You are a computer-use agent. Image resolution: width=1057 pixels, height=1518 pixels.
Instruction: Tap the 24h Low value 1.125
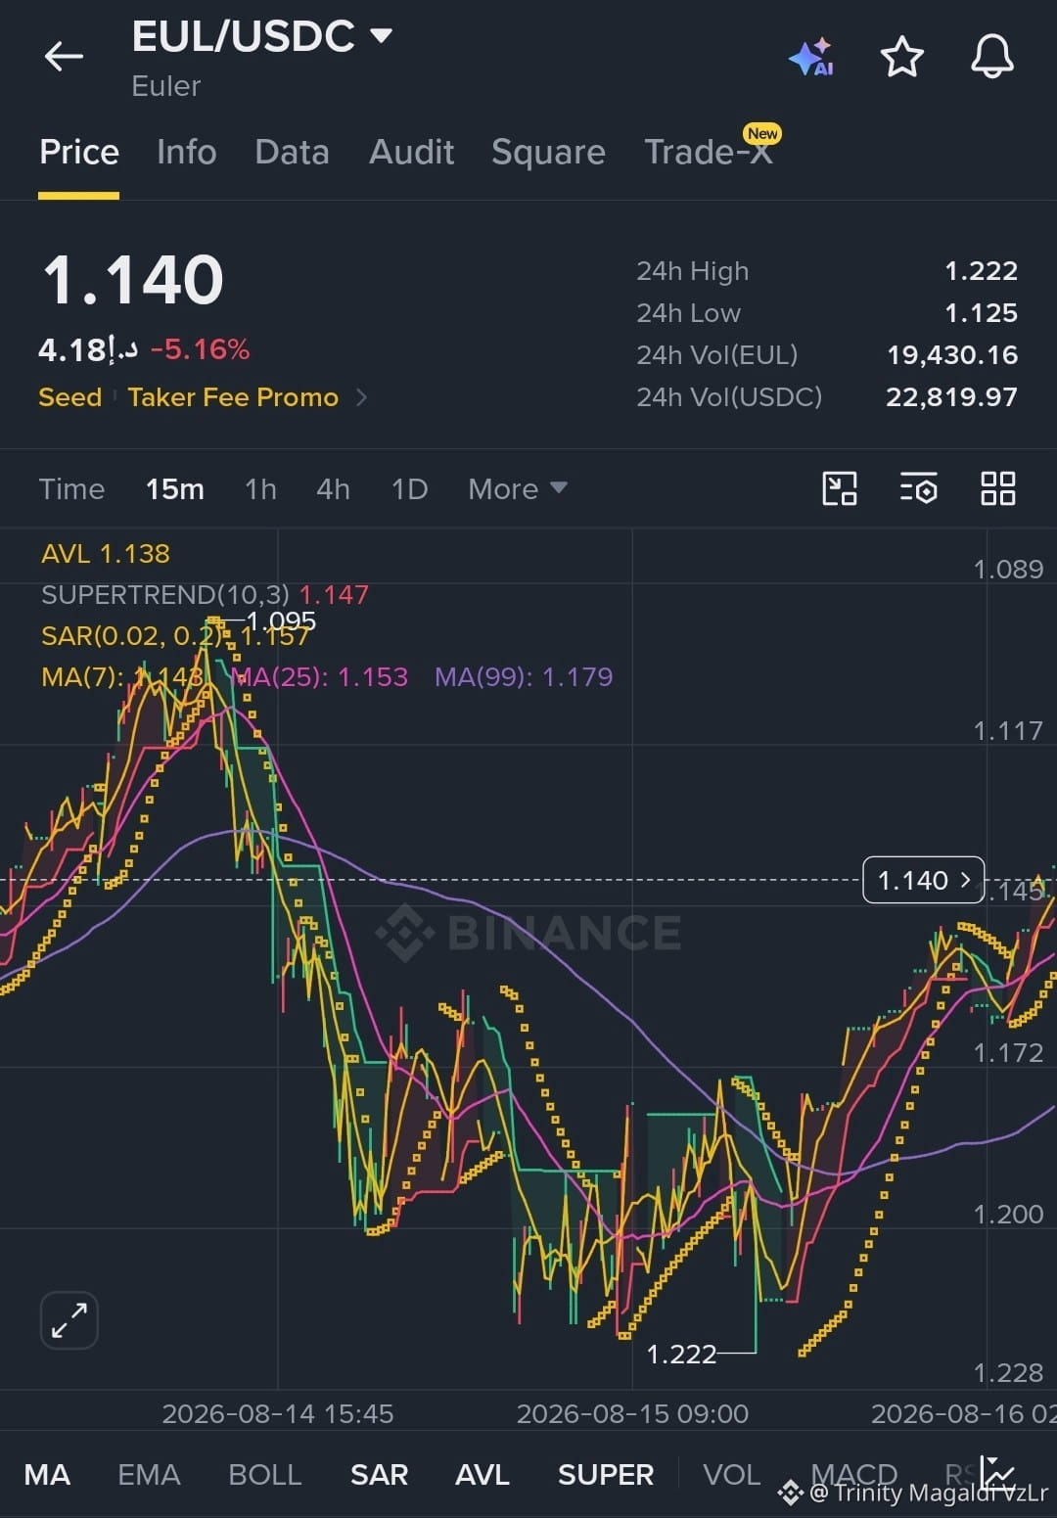tap(981, 313)
